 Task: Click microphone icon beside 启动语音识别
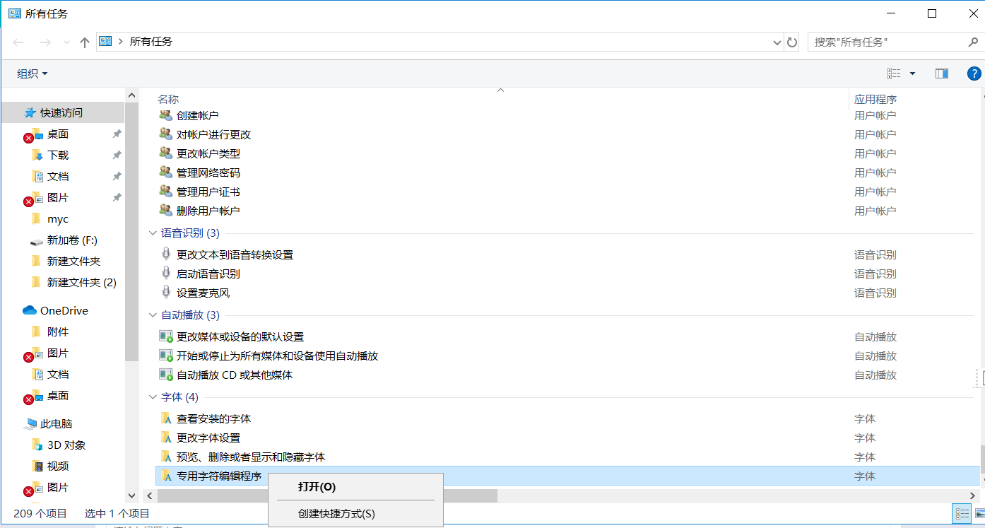coord(166,274)
